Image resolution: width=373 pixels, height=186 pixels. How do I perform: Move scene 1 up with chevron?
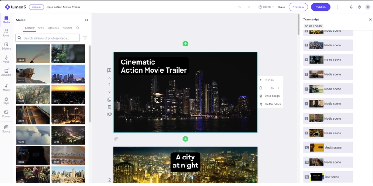click(110, 78)
